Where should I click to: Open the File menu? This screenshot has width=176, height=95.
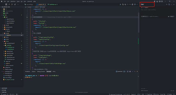[x=5, y=1]
